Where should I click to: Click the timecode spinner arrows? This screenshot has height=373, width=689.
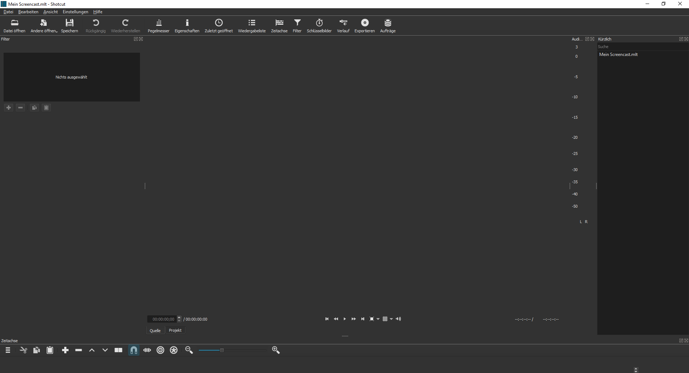(179, 319)
